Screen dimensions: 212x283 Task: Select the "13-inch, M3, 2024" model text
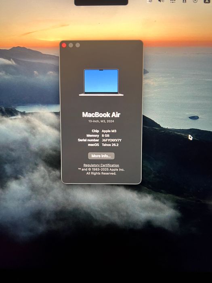tap(101, 121)
